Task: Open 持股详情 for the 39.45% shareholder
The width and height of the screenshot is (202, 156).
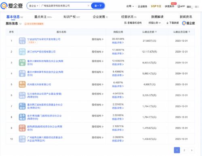Action: point(118,43)
